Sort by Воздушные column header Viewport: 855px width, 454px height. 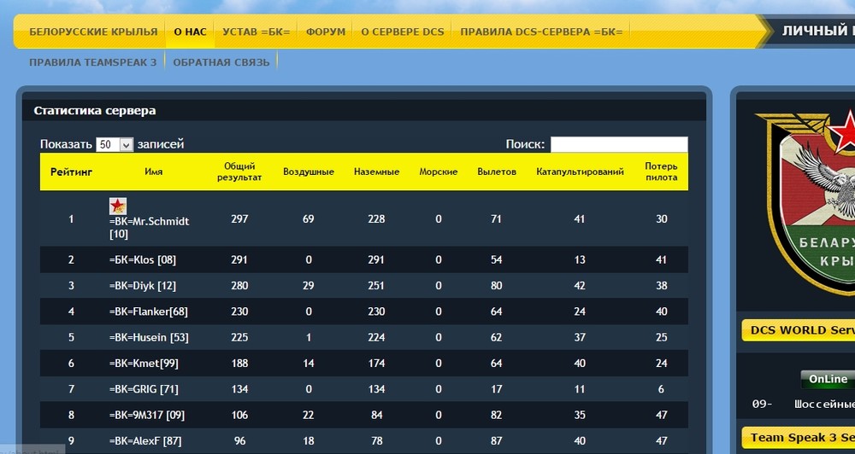[x=309, y=172]
